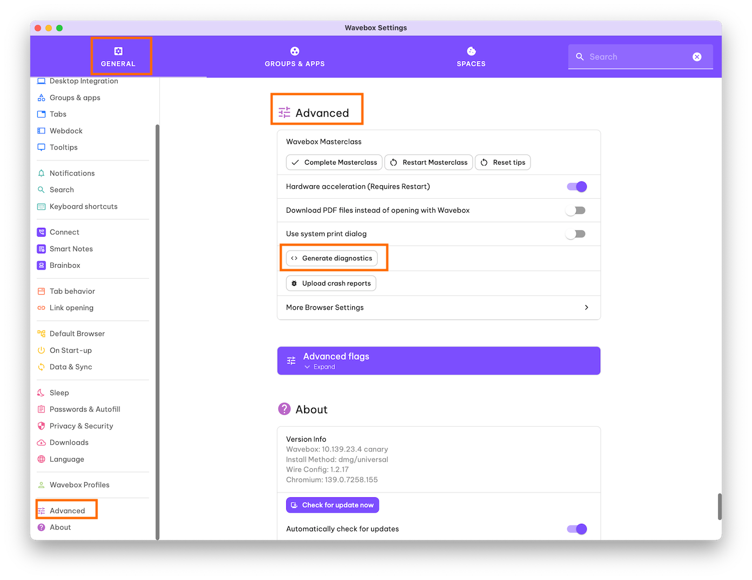This screenshot has height=580, width=752.
Task: Click the Tooltips speech bubble icon
Action: pos(41,147)
